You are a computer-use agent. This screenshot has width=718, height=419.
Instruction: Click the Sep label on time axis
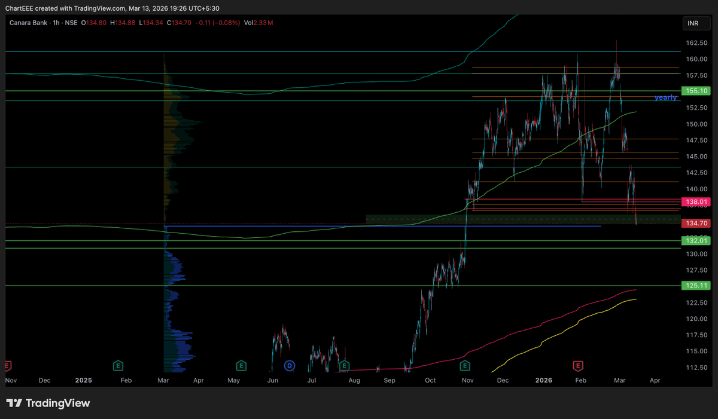[x=390, y=380]
